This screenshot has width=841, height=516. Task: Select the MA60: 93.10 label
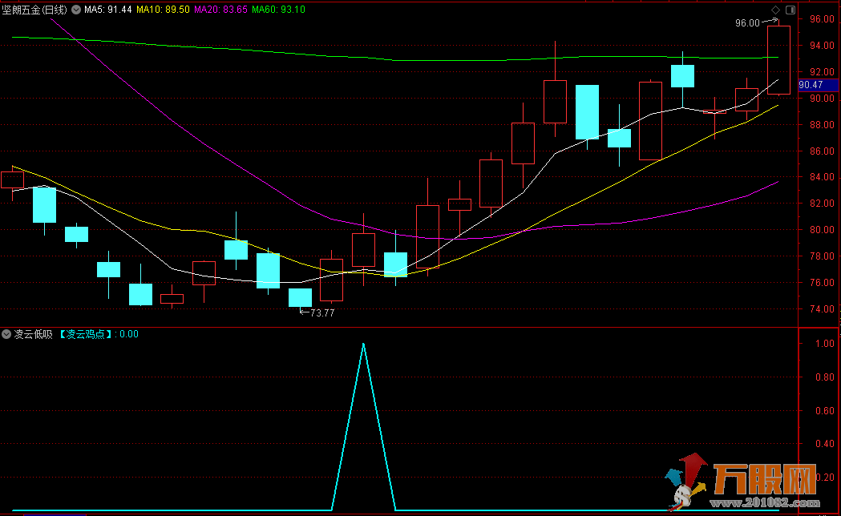pos(278,10)
